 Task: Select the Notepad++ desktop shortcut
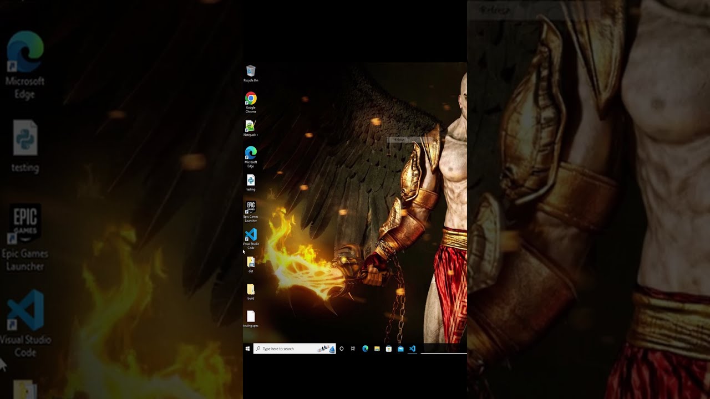coord(251,129)
